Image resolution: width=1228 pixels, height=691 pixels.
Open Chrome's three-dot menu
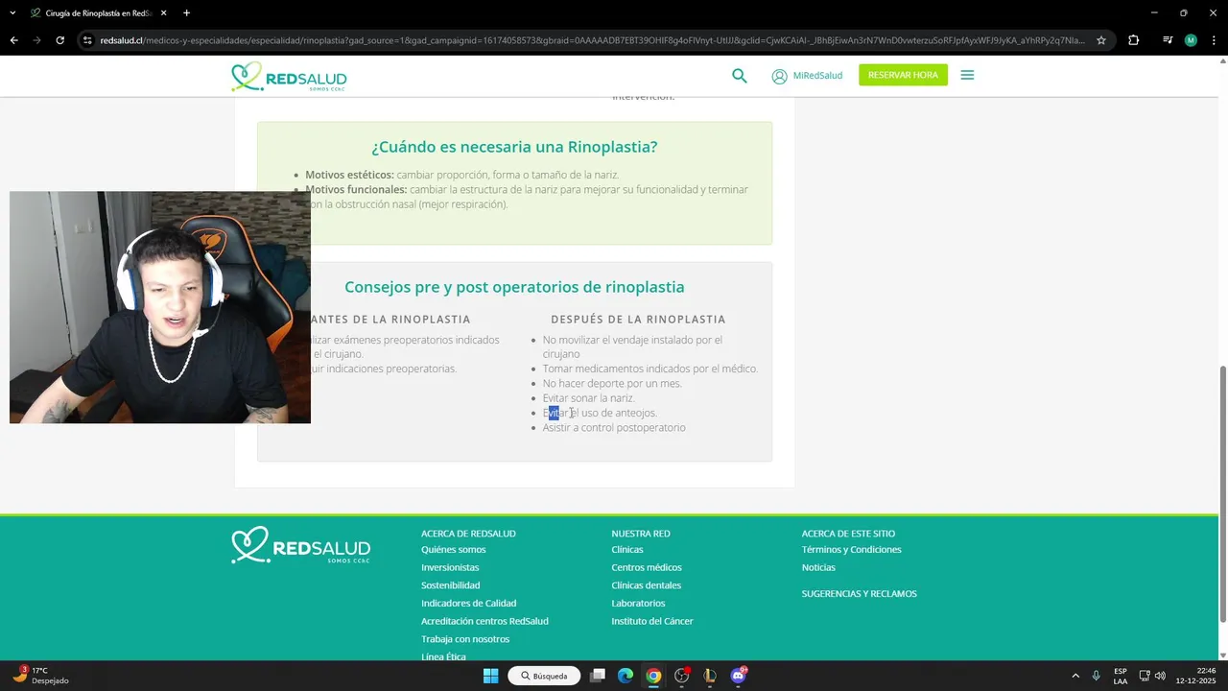(1215, 40)
